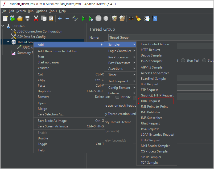The height and width of the screenshot is (169, 214).
Task: Click the Toggle enable/disable icon
Action: click(x=75, y=18)
